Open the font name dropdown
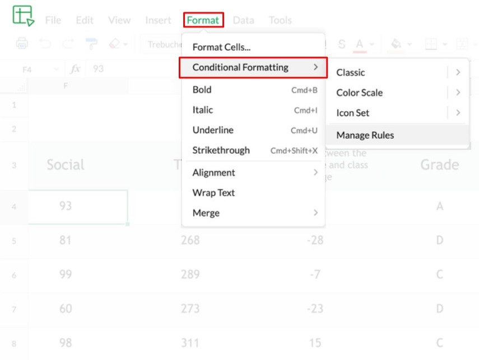479x360 pixels. pyautogui.click(x=162, y=44)
